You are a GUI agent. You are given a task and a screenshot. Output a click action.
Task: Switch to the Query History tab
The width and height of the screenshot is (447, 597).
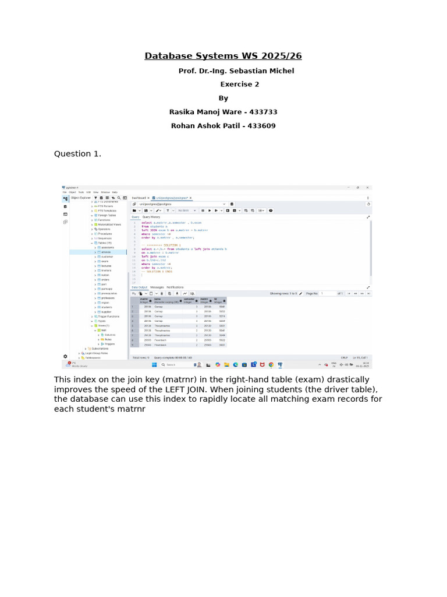151,217
